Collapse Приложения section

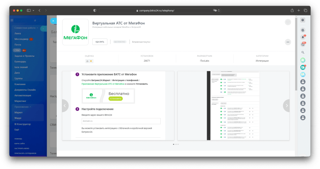(23, 107)
